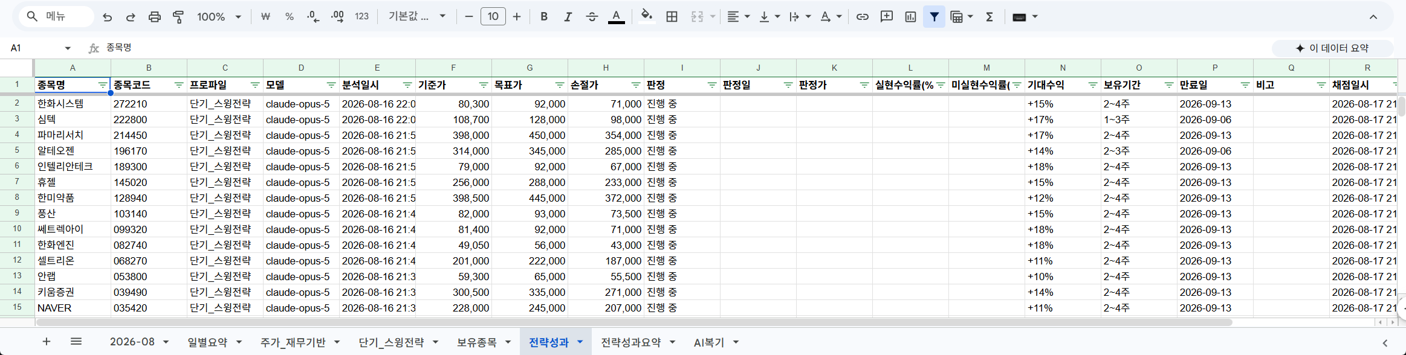Switch to 2026-08 sheet tab
The image size is (1406, 355).
click(132, 342)
